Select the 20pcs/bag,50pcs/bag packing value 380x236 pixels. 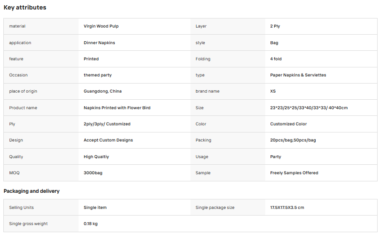293,140
